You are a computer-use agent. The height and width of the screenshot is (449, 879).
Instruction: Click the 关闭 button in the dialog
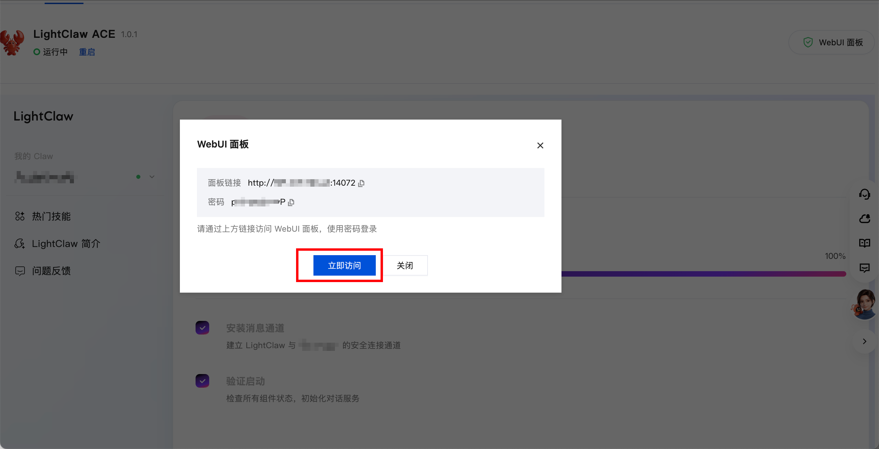tap(405, 265)
